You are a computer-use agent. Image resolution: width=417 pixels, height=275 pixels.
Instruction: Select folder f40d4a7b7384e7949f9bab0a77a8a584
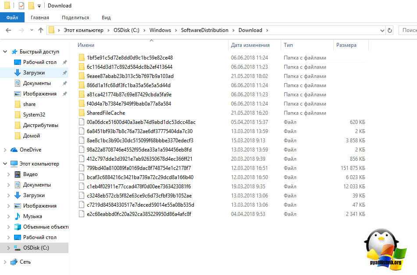[x=129, y=104]
